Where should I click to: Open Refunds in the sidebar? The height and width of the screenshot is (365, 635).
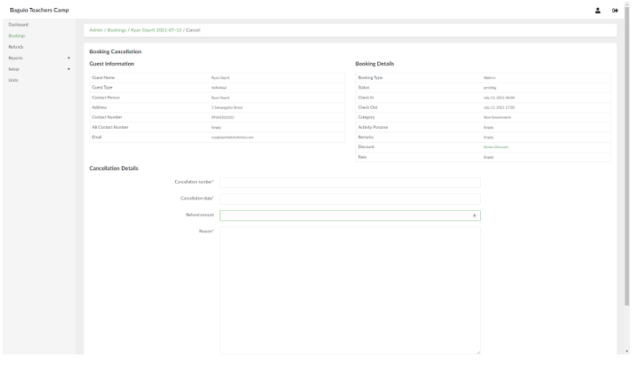[16, 46]
